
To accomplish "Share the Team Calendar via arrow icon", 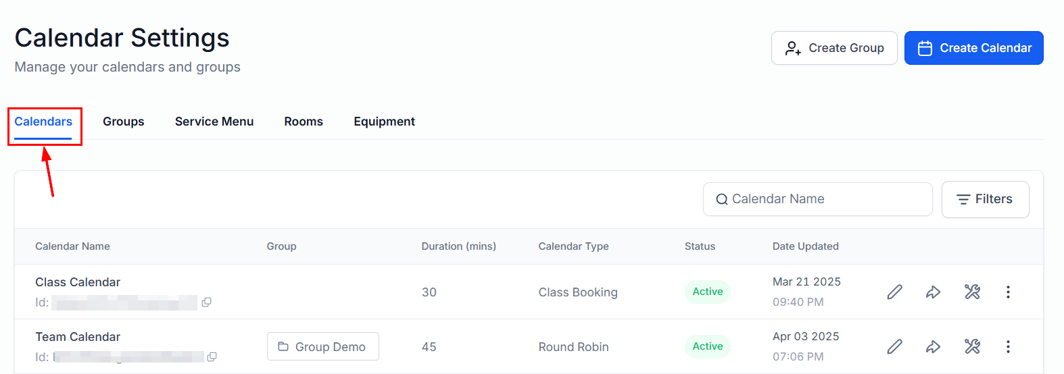I will pos(933,346).
